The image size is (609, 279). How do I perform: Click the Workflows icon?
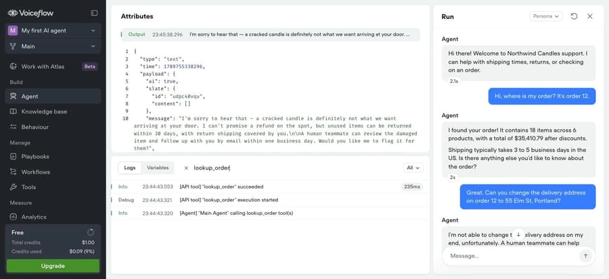pyautogui.click(x=14, y=172)
